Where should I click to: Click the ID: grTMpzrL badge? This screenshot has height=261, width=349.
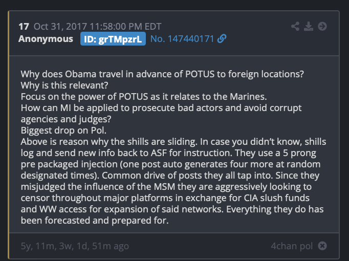113,39
